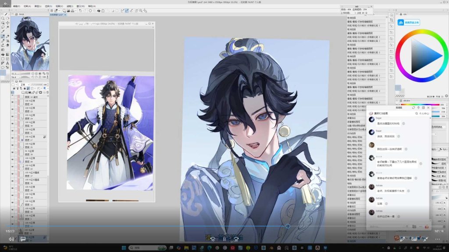Click the blue cloud upload button
This screenshot has height=252, width=449.
[409, 22]
